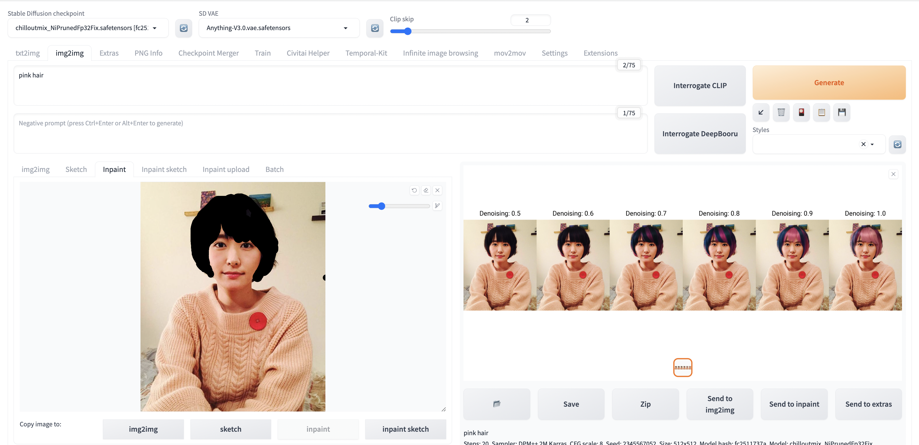Click the Clip skip value field
Screen dimensions: 919x445
pos(531,20)
